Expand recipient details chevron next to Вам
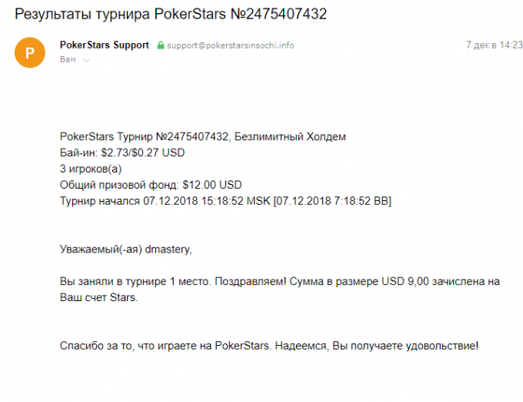The image size is (523, 402). point(86,60)
